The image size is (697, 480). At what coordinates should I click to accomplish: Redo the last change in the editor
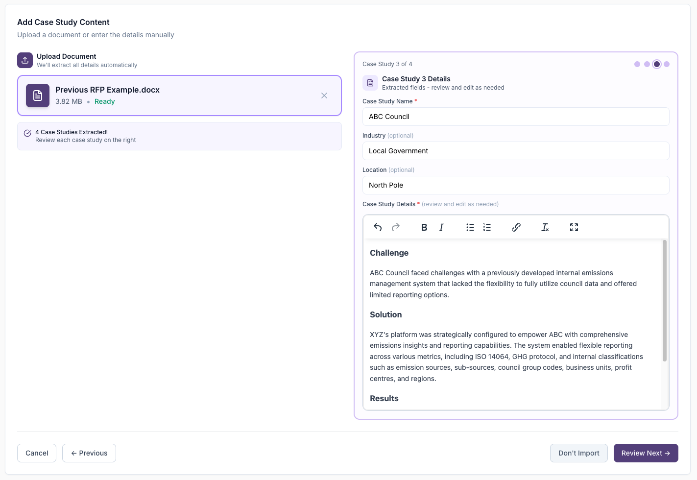[395, 227]
